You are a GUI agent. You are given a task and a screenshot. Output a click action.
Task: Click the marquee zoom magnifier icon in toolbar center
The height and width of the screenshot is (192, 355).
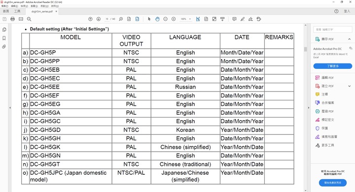coord(121,19)
